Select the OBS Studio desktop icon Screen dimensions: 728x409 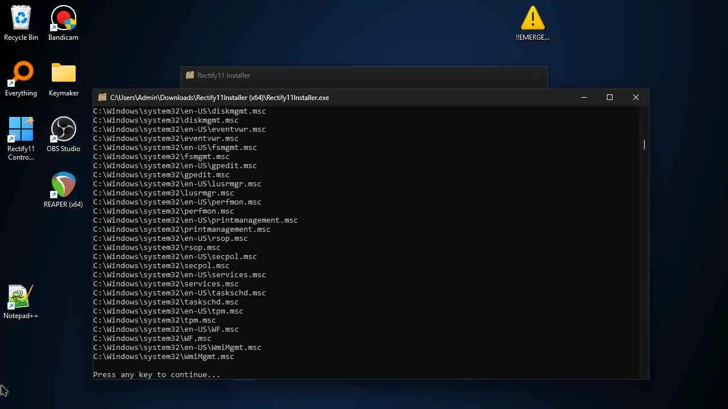coord(63,135)
